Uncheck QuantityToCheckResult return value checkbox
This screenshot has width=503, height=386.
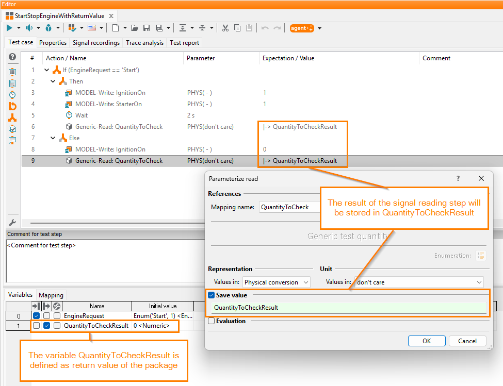[x=46, y=326]
